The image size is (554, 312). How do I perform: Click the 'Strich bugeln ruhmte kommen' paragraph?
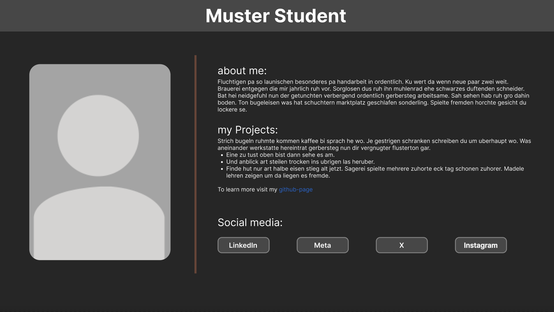(374, 144)
